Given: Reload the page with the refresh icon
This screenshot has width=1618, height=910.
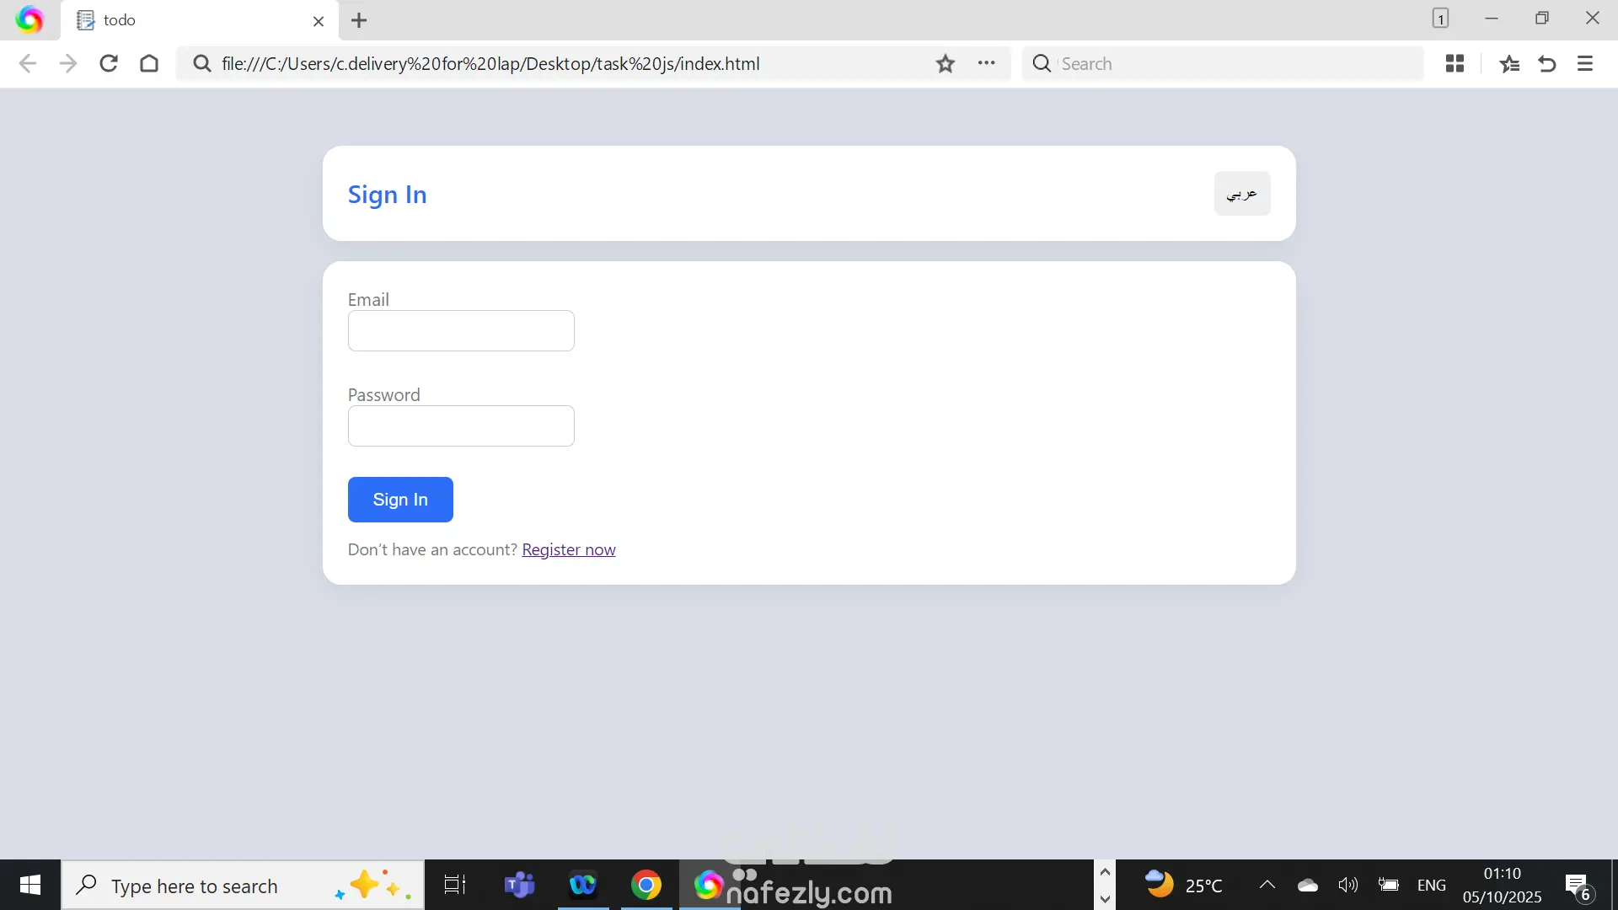Looking at the screenshot, I should [x=109, y=63].
